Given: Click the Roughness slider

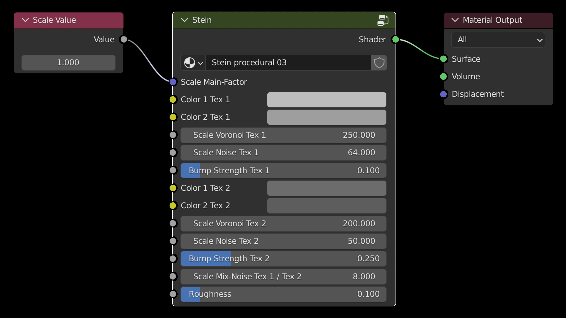Looking at the screenshot, I should (x=283, y=294).
